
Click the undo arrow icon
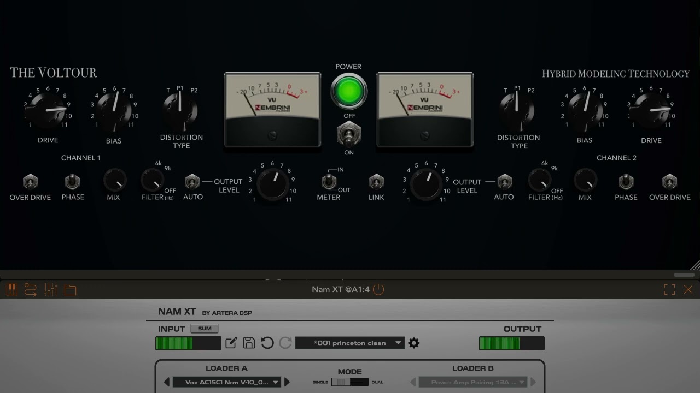click(267, 343)
